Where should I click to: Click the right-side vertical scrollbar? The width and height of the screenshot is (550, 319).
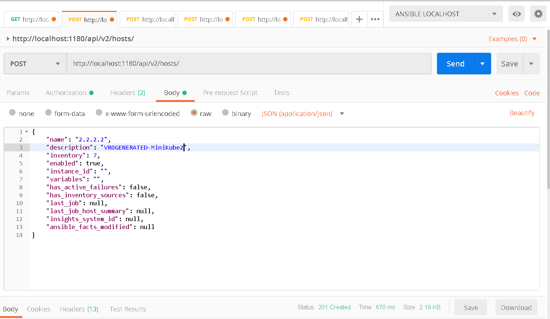[x=548, y=108]
